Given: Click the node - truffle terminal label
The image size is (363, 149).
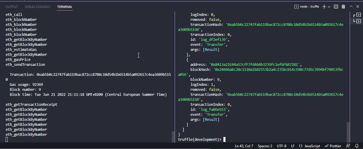Looking at the screenshot, I should point(309,6).
